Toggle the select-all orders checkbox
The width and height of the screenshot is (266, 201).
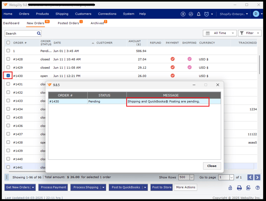pyautogui.click(x=8, y=42)
